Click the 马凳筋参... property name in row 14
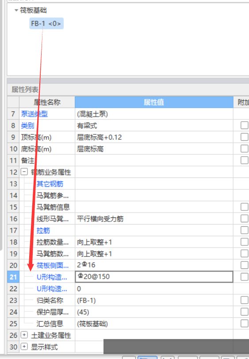Viewport: 249px width, 359px height. pos(53,196)
